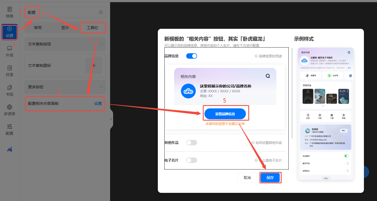Click the 设置品牌信息 button

[225, 114]
